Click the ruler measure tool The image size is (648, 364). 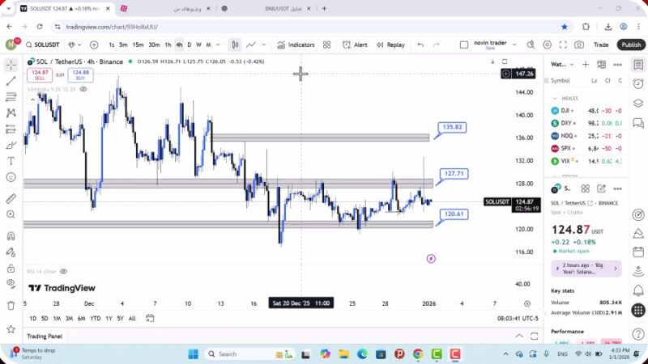coord(11,198)
